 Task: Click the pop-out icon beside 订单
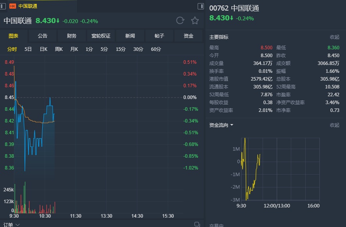coord(197,224)
